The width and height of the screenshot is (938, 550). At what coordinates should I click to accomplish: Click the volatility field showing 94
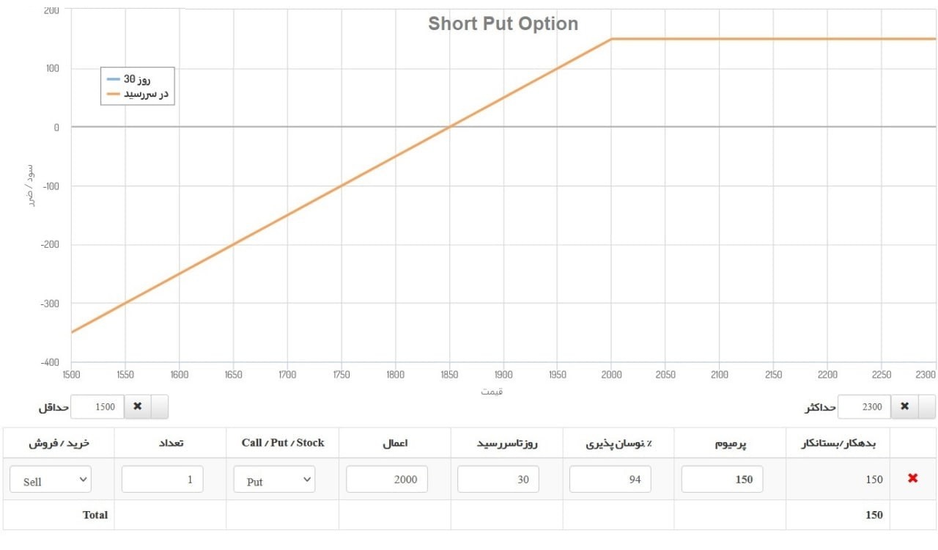(x=610, y=479)
